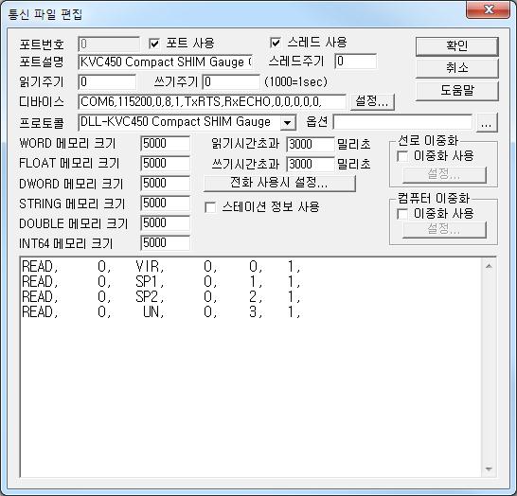Open 도움말 help button

coord(457,90)
